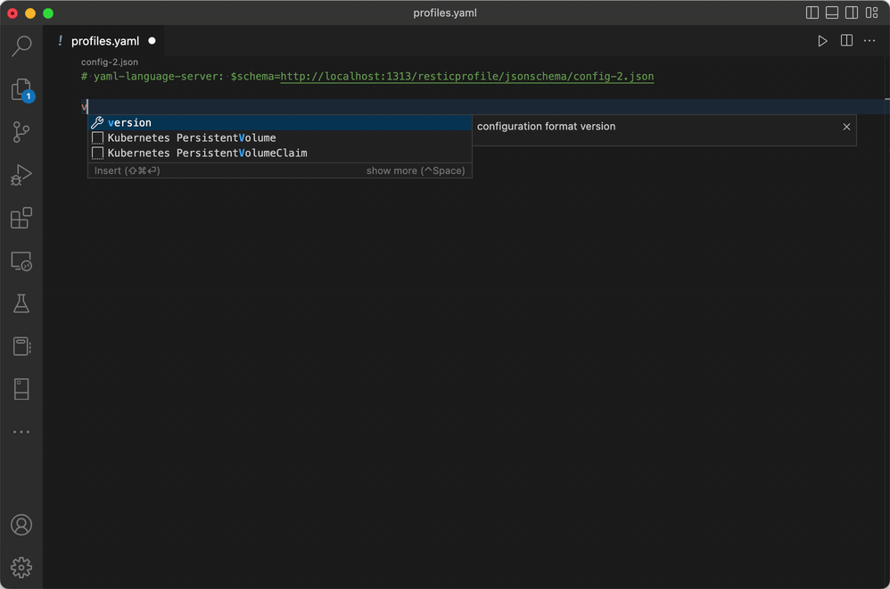Viewport: 890px width, 589px height.
Task: Click the Run button in editor toolbar
Action: [x=822, y=41]
